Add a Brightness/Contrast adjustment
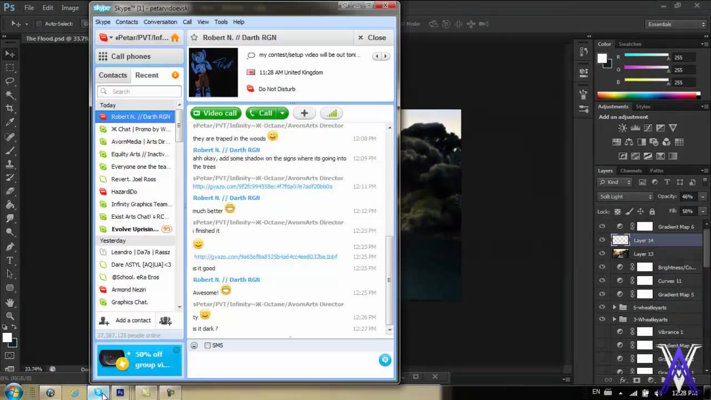The width and height of the screenshot is (711, 400). [x=623, y=128]
